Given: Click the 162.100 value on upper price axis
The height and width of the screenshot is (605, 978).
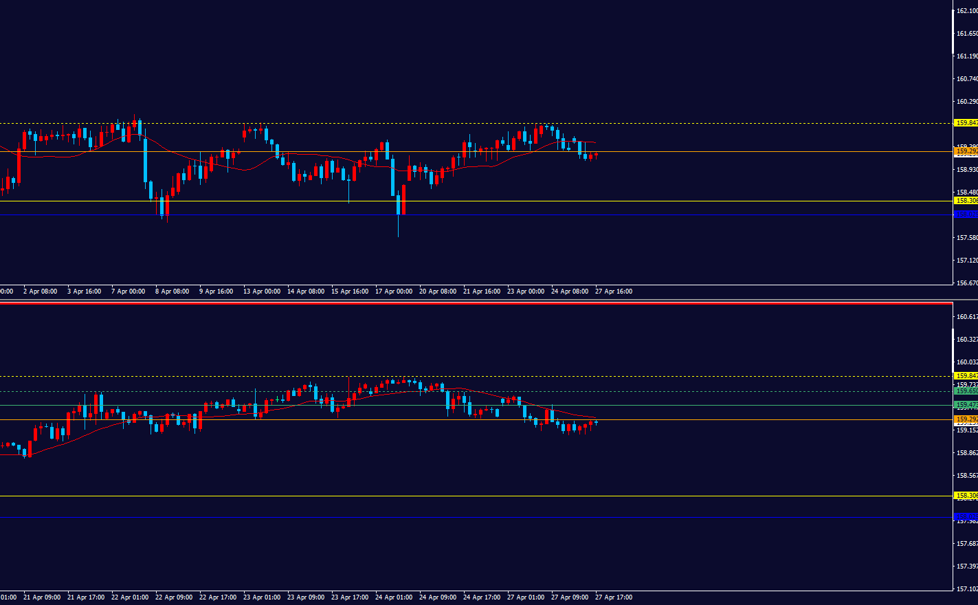Looking at the screenshot, I should pos(967,11).
